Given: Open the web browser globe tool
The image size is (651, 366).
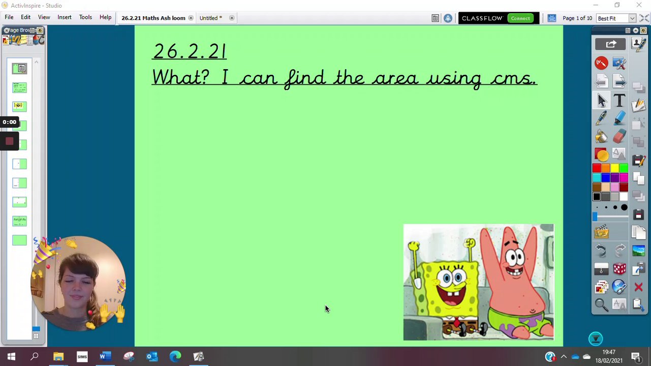Looking at the screenshot, I should [x=619, y=287].
